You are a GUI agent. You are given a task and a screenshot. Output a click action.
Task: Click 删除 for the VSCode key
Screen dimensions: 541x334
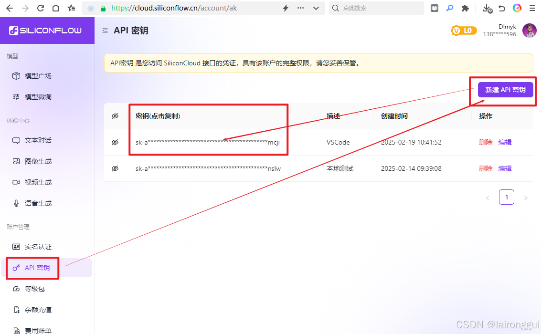pyautogui.click(x=486, y=142)
